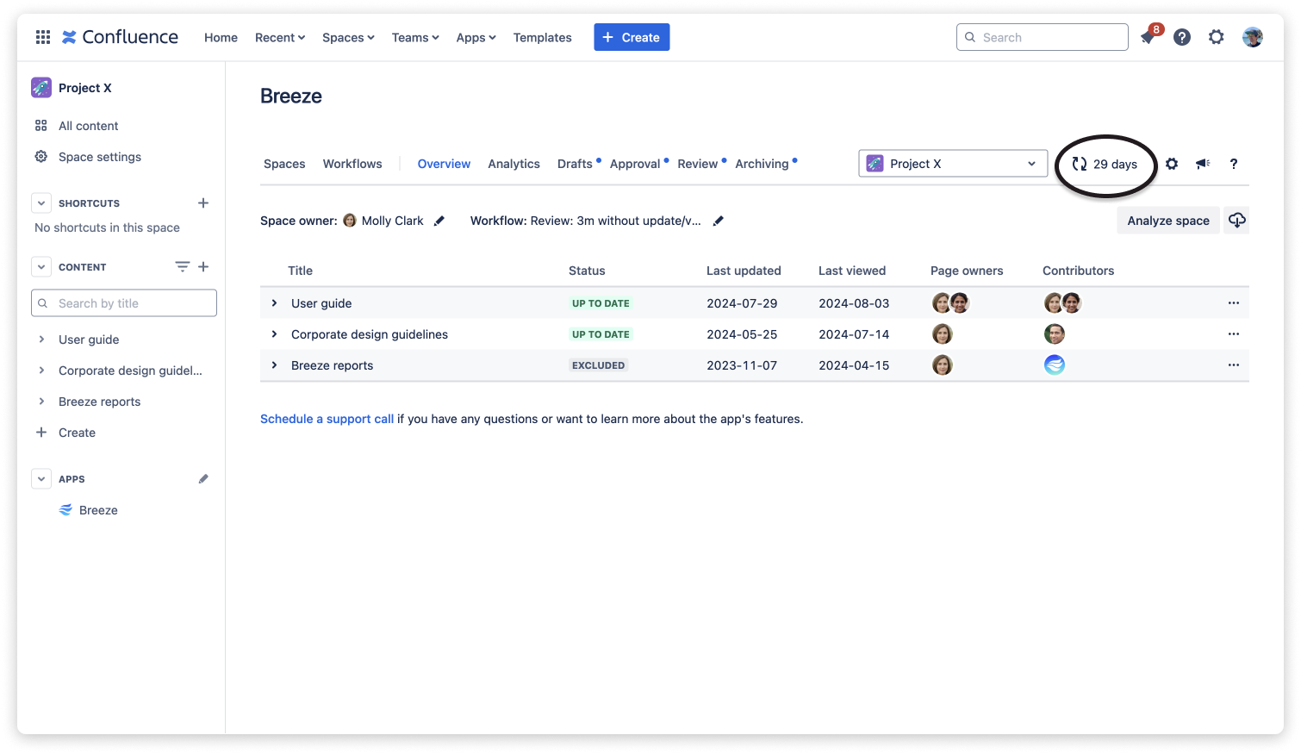Expand Corporate design guidelines table row

(274, 334)
